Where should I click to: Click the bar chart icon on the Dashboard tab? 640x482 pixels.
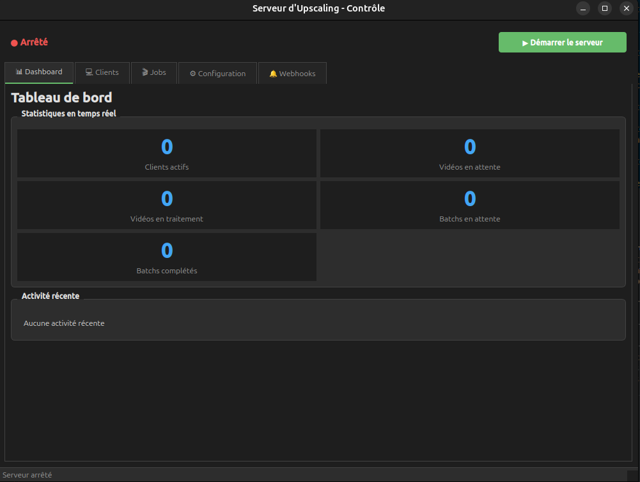tap(19, 72)
